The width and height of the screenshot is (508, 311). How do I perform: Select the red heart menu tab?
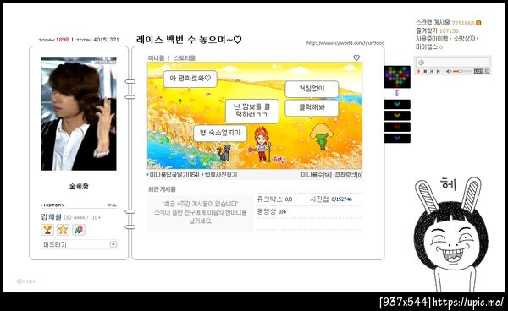(x=397, y=127)
